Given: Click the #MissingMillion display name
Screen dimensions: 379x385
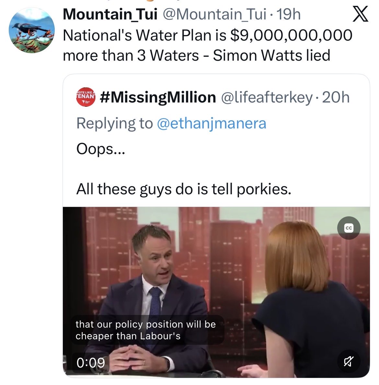Looking at the screenshot, I should pyautogui.click(x=158, y=97).
